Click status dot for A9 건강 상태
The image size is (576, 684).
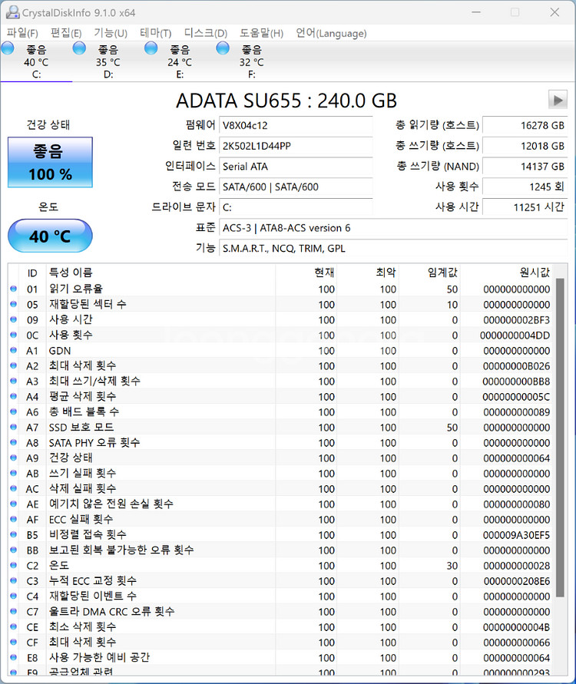[14, 458]
